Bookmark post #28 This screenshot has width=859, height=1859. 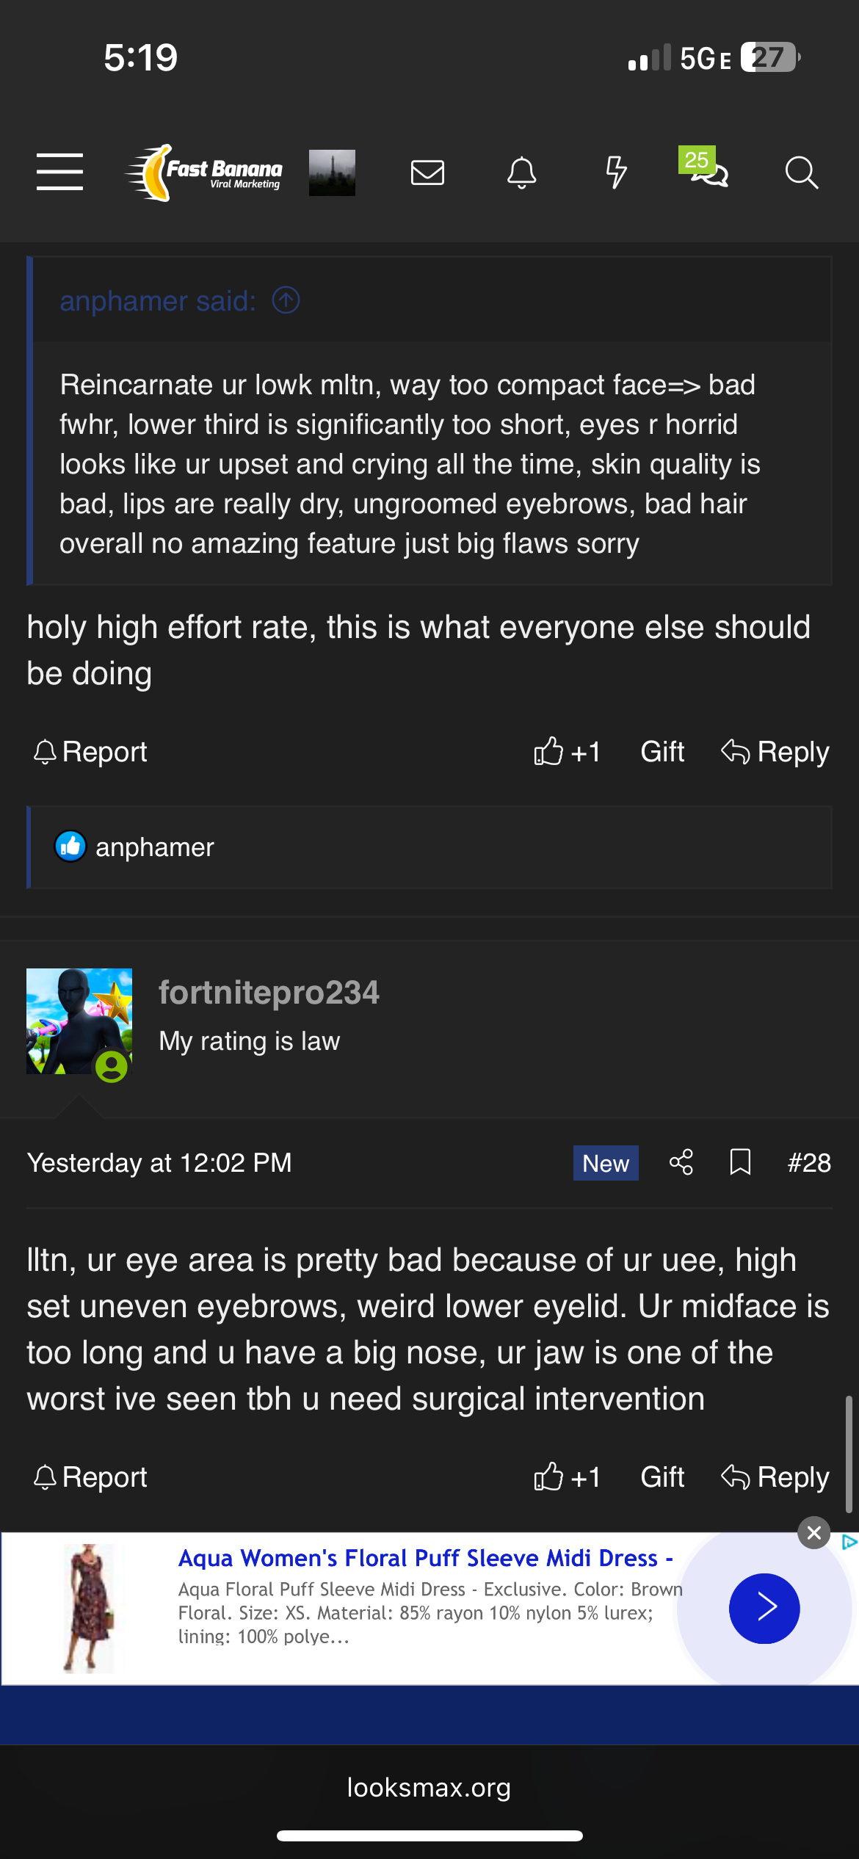(740, 1162)
